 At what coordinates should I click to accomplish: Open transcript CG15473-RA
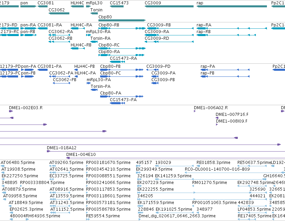pos(123,58)
